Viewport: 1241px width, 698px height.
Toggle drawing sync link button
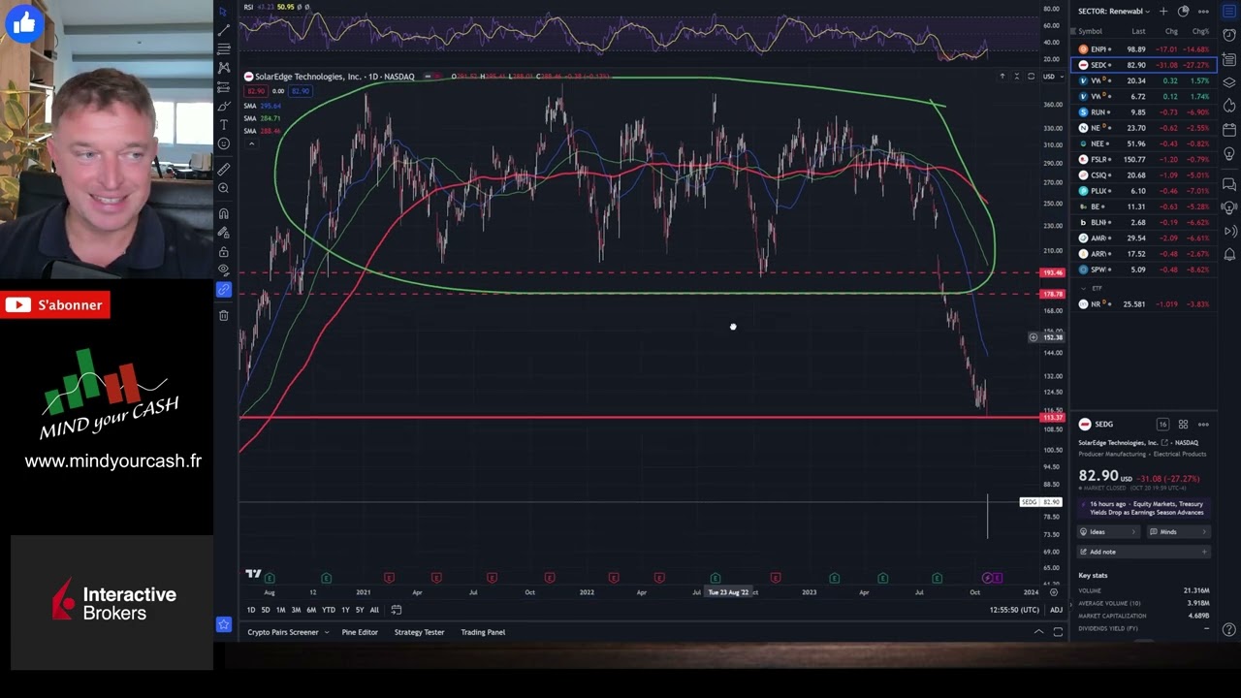click(224, 290)
